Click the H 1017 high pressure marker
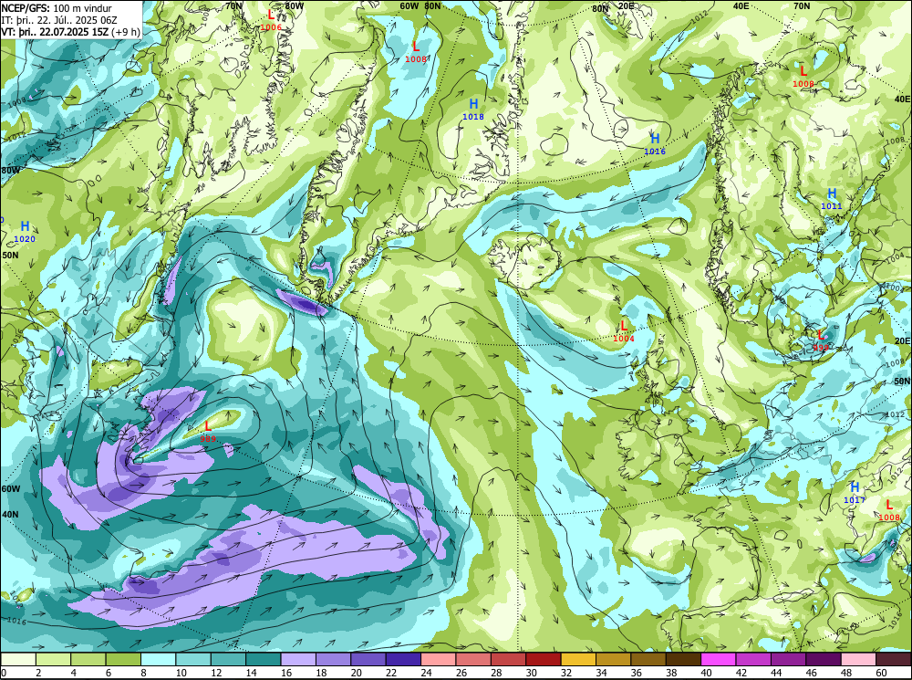Image resolution: width=912 pixels, height=680 pixels. 855,493
